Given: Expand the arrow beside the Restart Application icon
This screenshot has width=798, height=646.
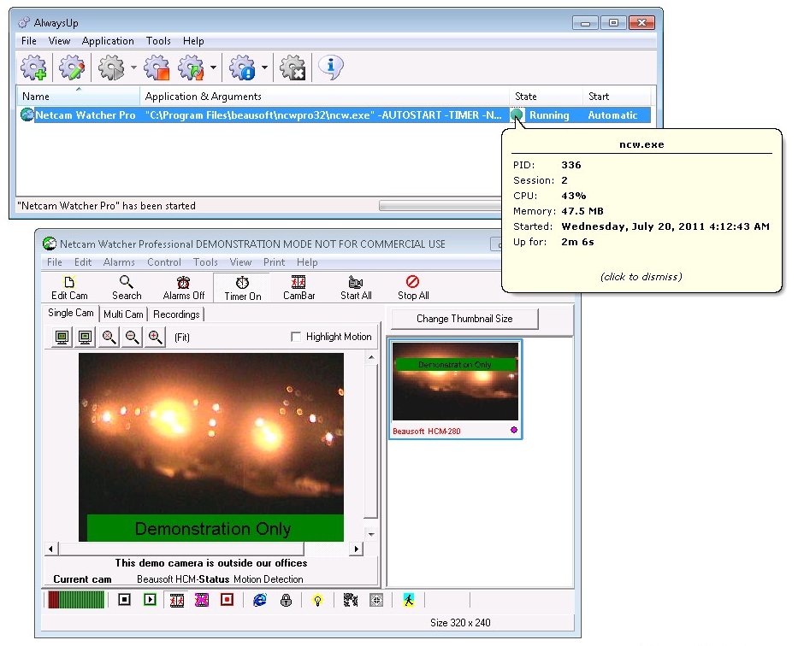Looking at the screenshot, I should (x=213, y=68).
